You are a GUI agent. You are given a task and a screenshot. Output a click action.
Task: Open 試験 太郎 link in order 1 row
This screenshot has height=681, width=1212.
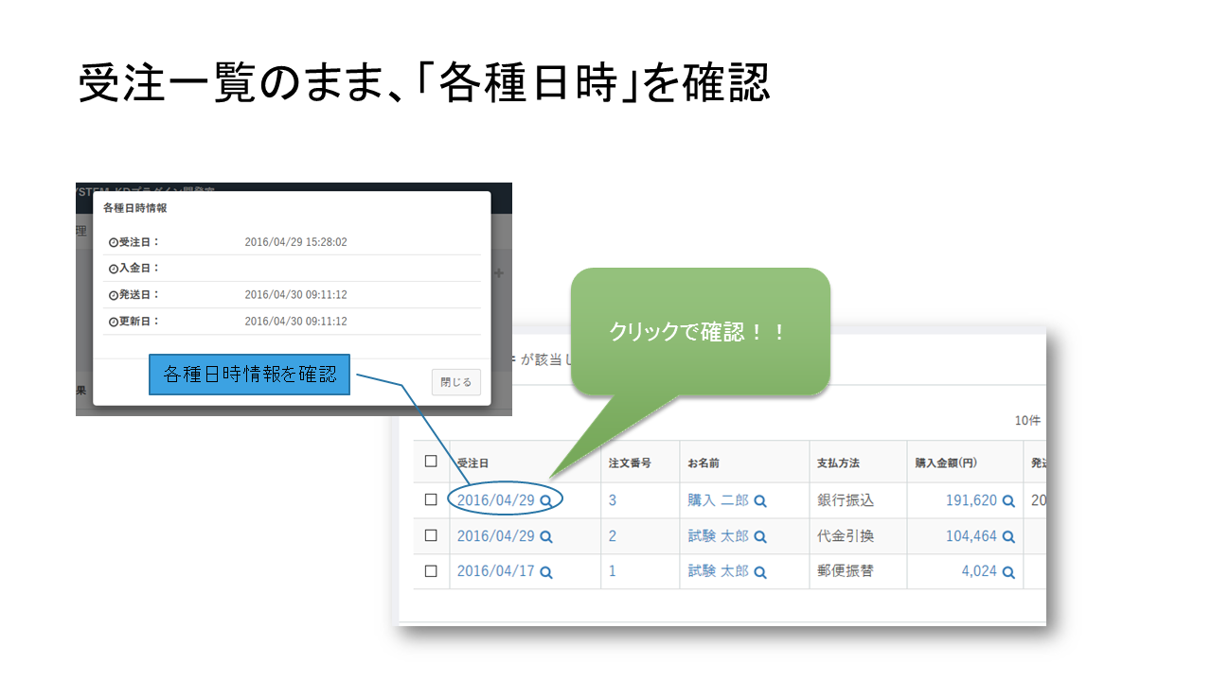(x=718, y=571)
